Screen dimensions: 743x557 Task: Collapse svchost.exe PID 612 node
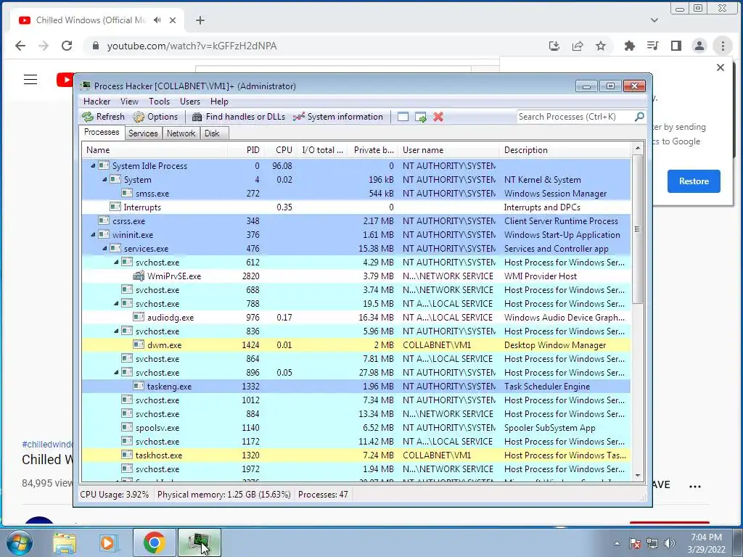click(x=116, y=262)
